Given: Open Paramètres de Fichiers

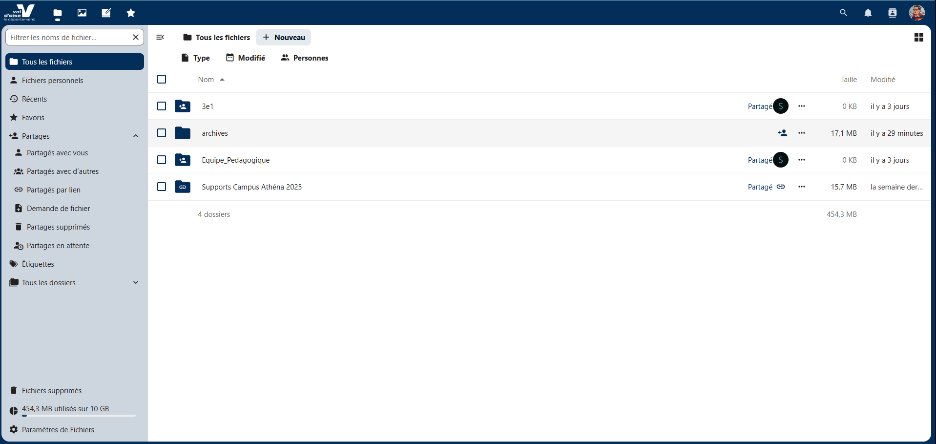Looking at the screenshot, I should [75, 429].
